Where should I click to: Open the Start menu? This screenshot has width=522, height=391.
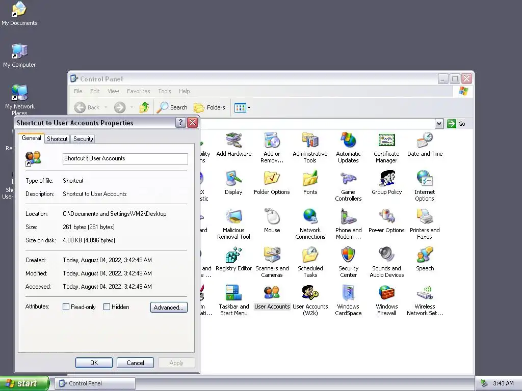coord(24,383)
